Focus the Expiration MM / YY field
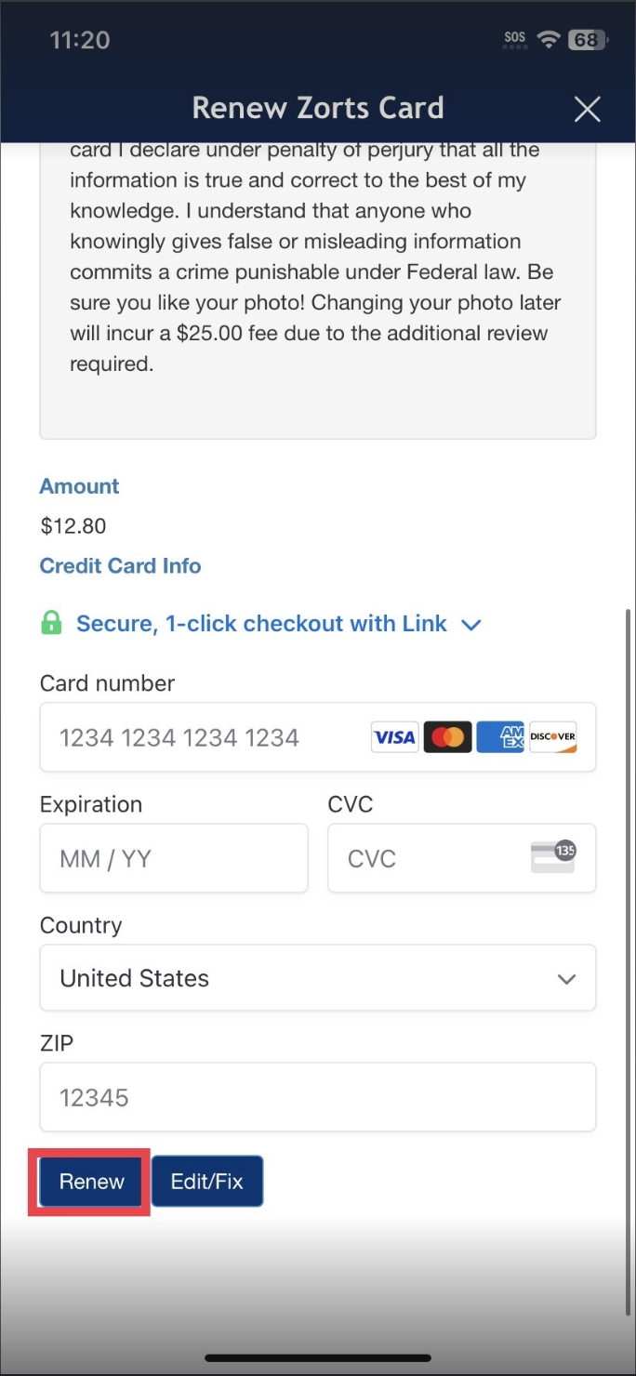This screenshot has height=1376, width=636. pyautogui.click(x=174, y=858)
